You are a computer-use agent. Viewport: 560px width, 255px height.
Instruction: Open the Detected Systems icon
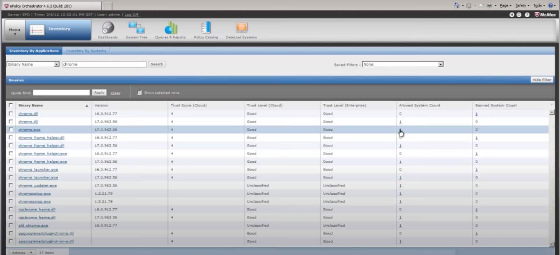[x=241, y=27]
